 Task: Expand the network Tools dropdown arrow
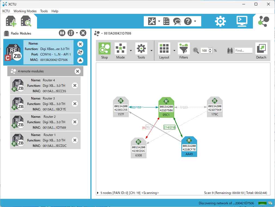(x=151, y=51)
